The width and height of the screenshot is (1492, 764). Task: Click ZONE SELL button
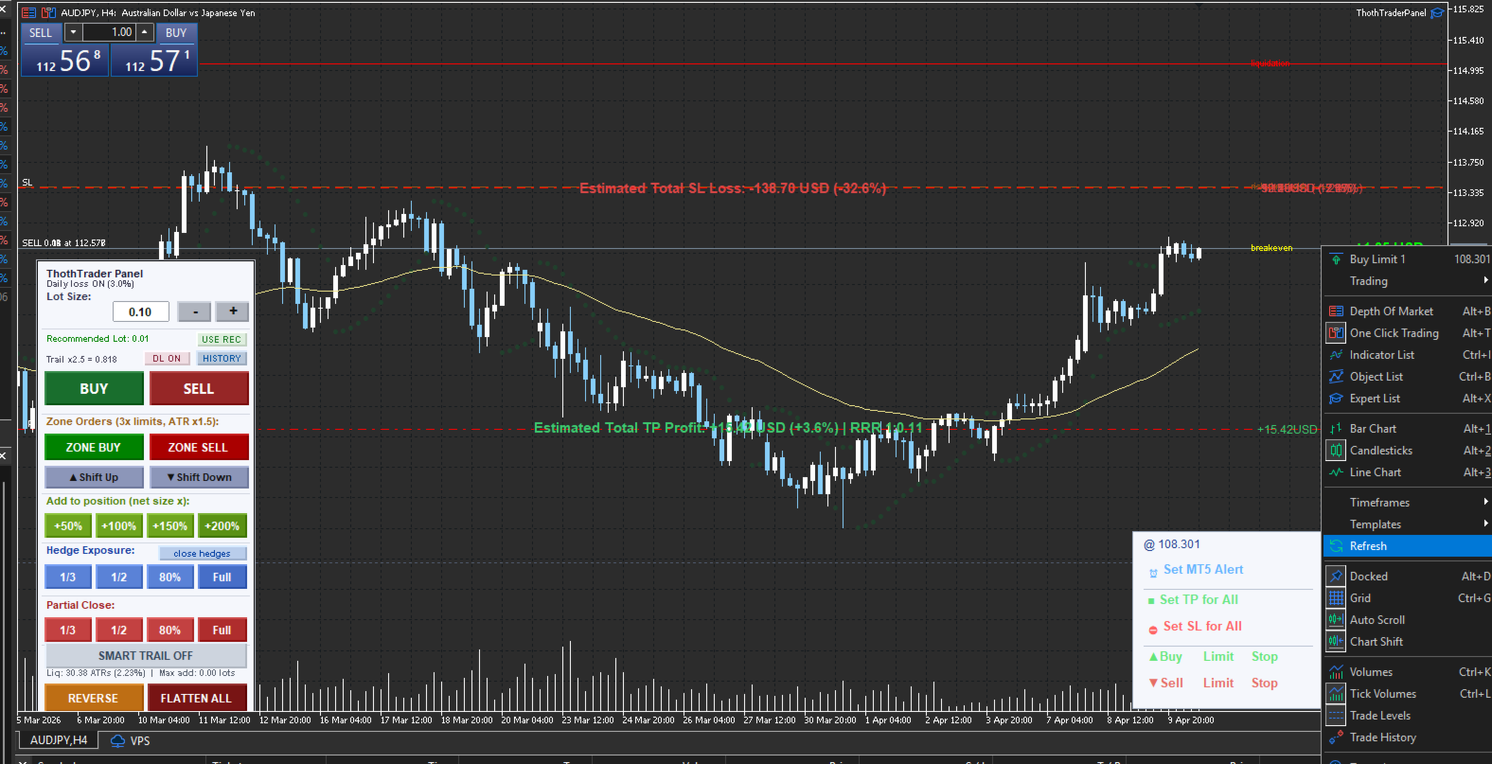(199, 447)
